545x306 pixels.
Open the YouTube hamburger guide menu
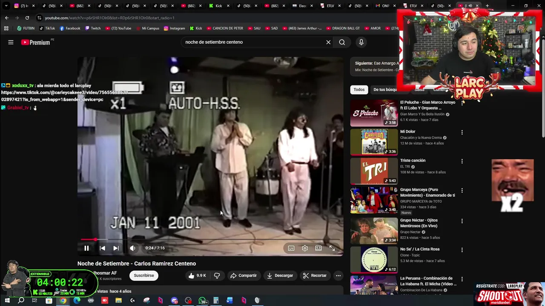[x=11, y=42]
